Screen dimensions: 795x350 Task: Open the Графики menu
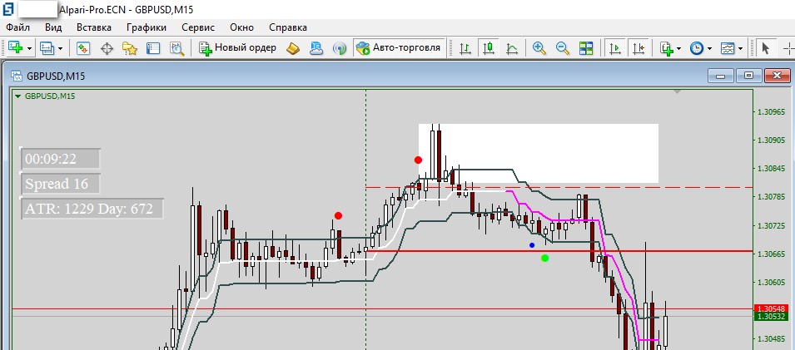(147, 27)
